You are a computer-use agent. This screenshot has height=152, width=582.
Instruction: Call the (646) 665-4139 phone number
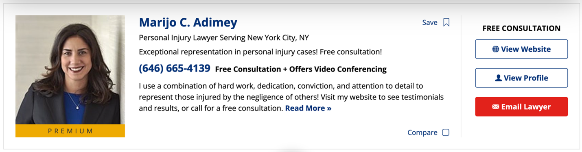(175, 68)
